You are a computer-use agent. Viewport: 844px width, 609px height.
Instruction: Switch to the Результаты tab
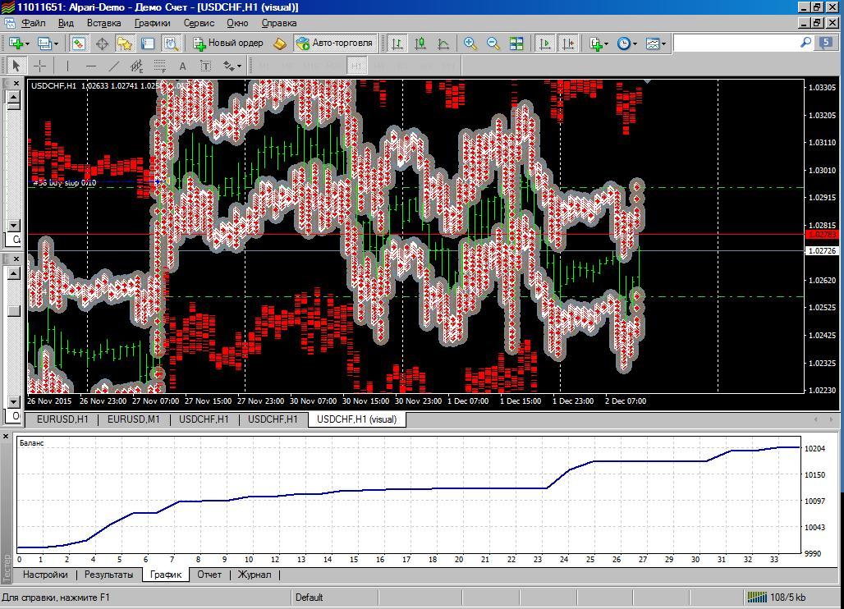tap(108, 575)
